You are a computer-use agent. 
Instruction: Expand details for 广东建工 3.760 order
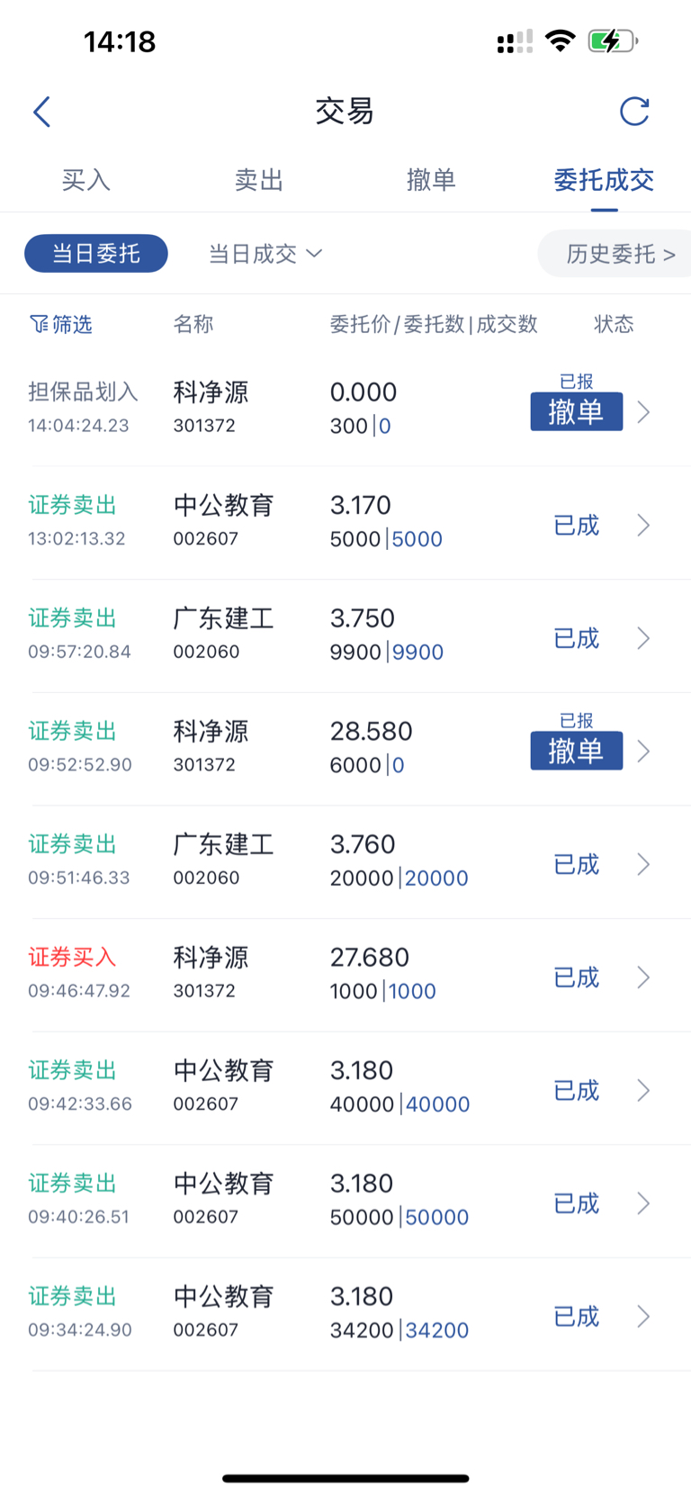click(643, 864)
